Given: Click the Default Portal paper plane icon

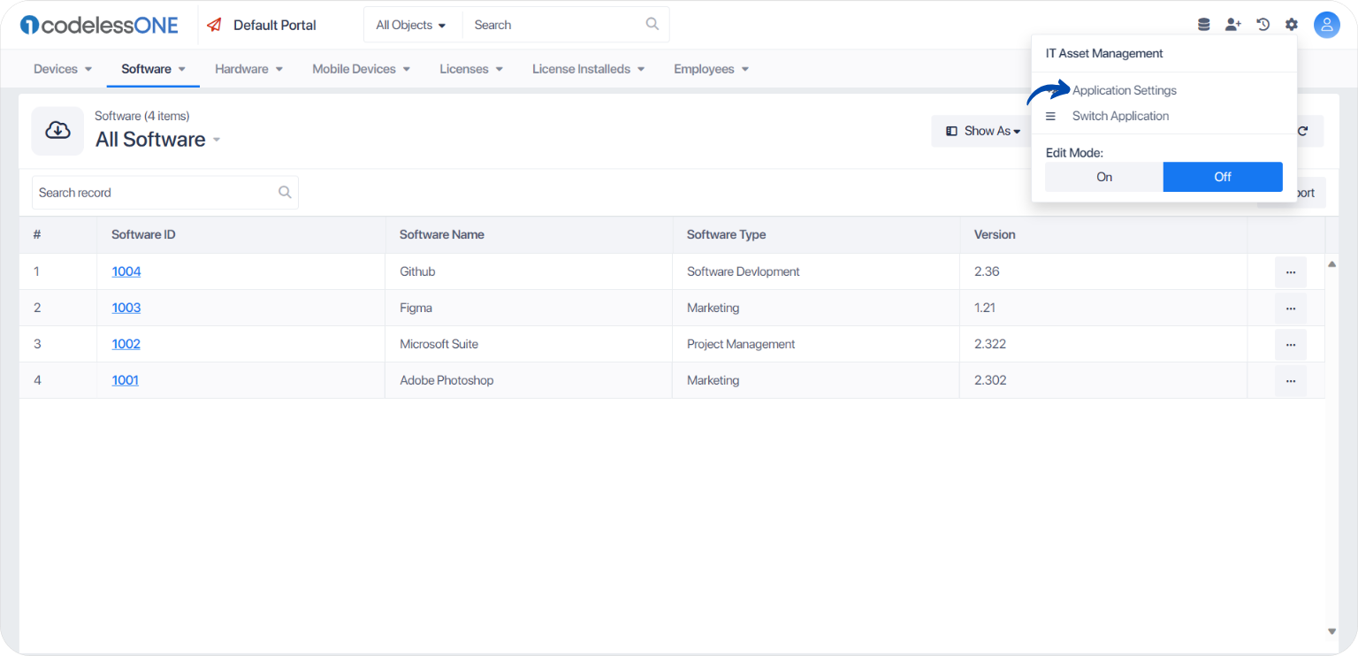Looking at the screenshot, I should 214,25.
